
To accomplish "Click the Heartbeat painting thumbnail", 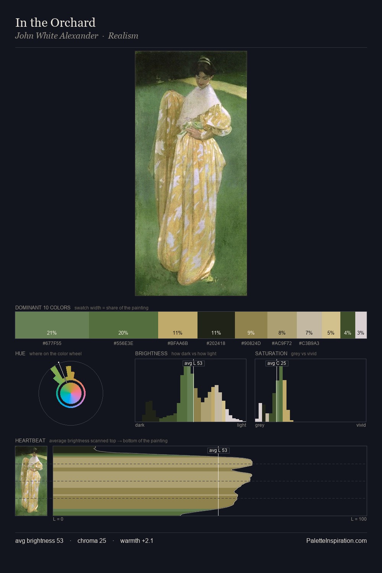I will point(31,481).
